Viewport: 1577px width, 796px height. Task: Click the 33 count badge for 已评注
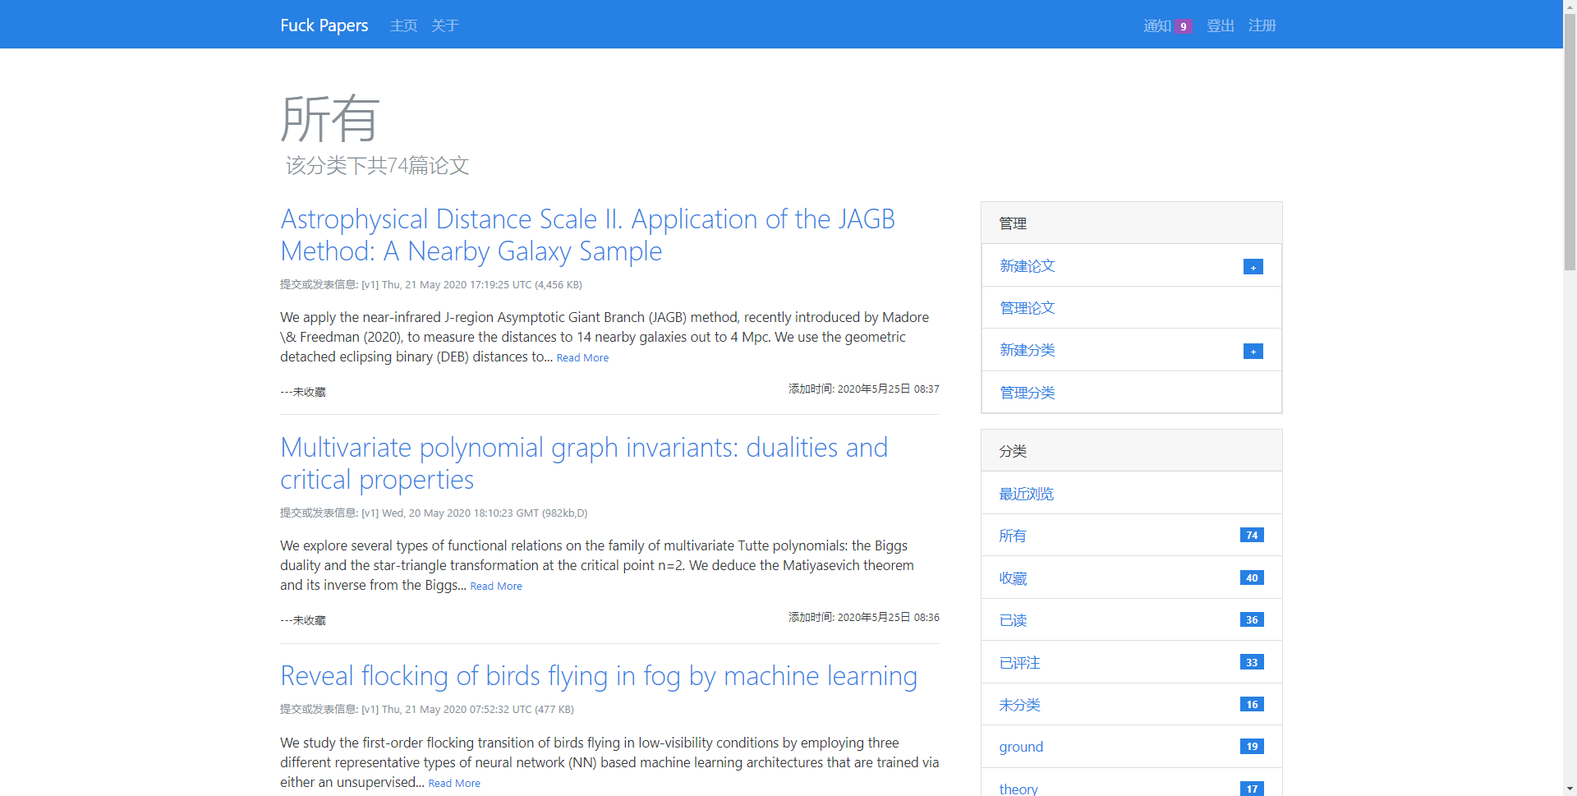[1252, 662]
